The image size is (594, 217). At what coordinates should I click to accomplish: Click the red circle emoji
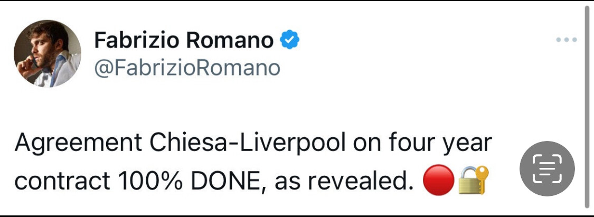(x=438, y=181)
